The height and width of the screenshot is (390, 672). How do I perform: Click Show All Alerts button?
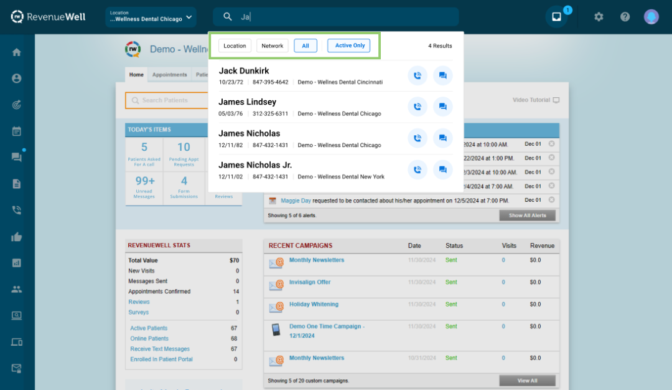[527, 216]
